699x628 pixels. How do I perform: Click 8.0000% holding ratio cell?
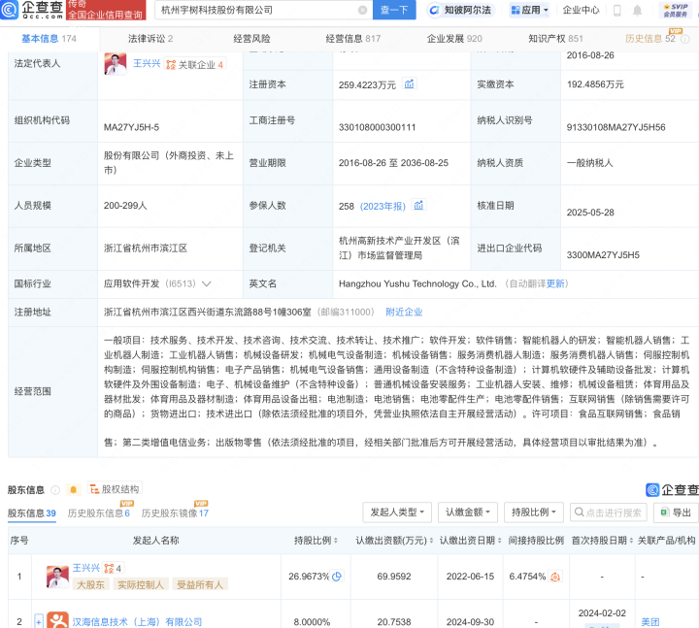tap(312, 622)
